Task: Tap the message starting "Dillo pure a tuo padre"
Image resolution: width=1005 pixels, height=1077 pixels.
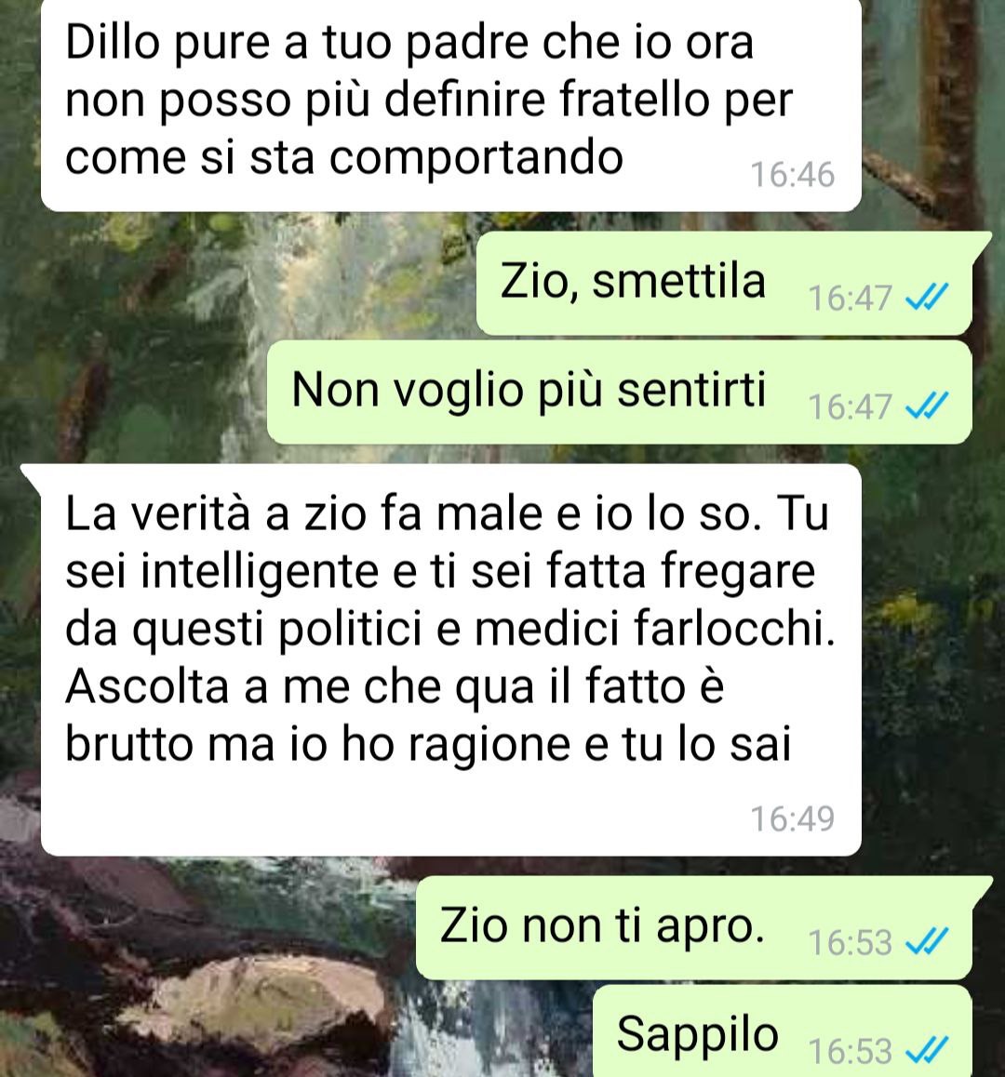Action: [x=451, y=104]
